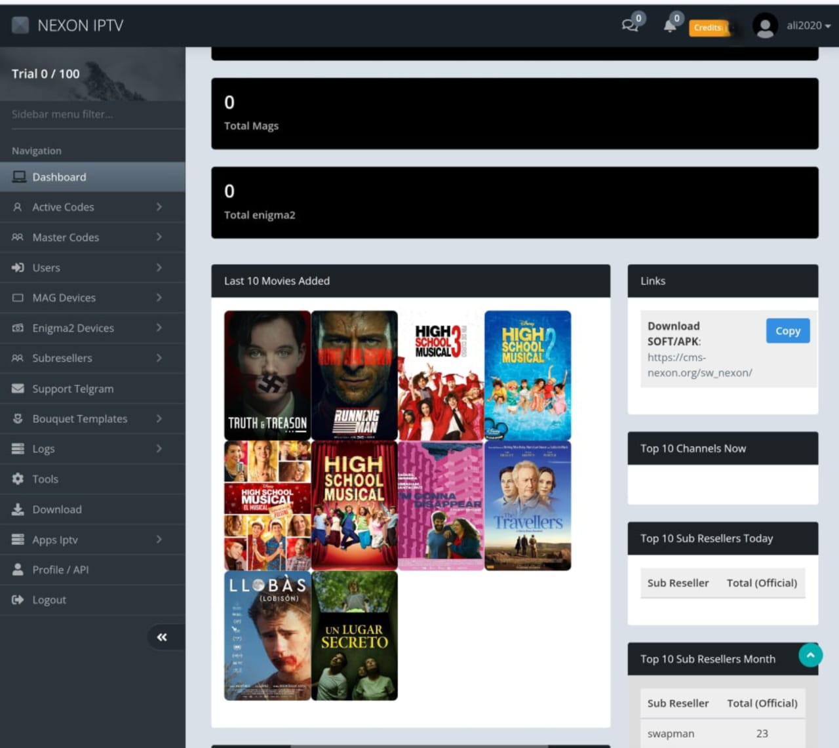
Task: Open the Un Lugar Secreto movie poster
Action: (355, 635)
